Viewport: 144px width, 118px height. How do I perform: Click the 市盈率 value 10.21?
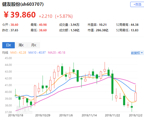(103, 25)
